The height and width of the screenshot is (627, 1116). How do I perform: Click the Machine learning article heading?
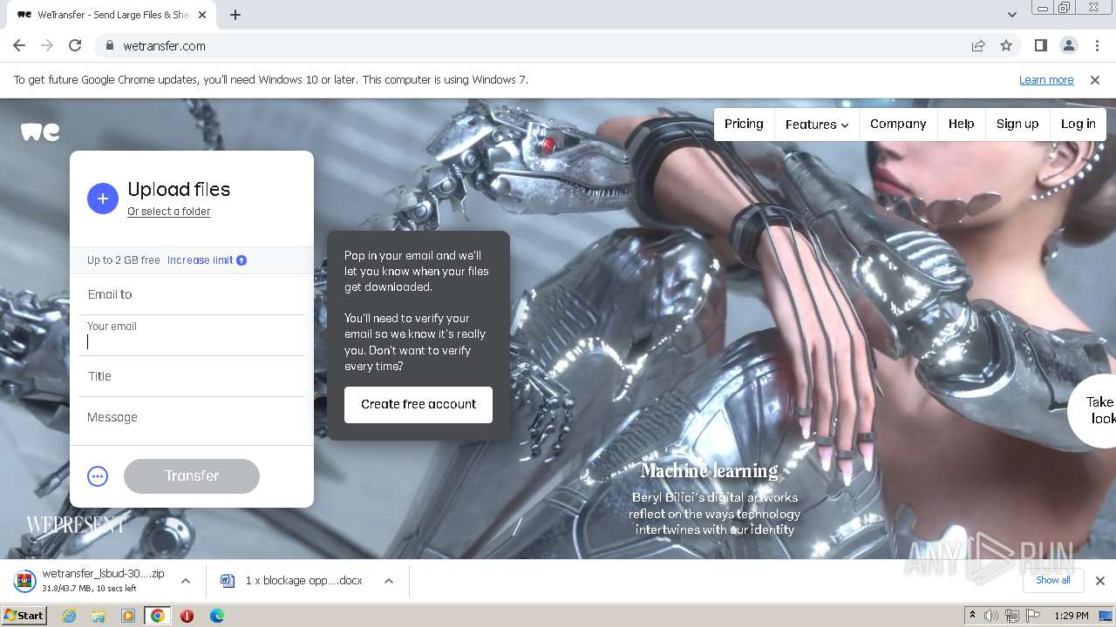710,471
